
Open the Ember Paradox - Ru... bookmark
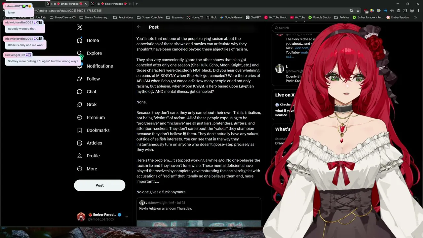[367, 17]
